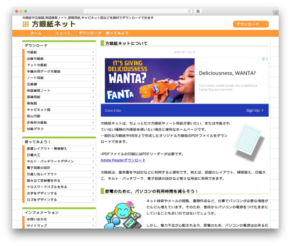The width and height of the screenshot is (291, 246).
Task: Open a new tab with the plus button
Action: (x=276, y=13)
